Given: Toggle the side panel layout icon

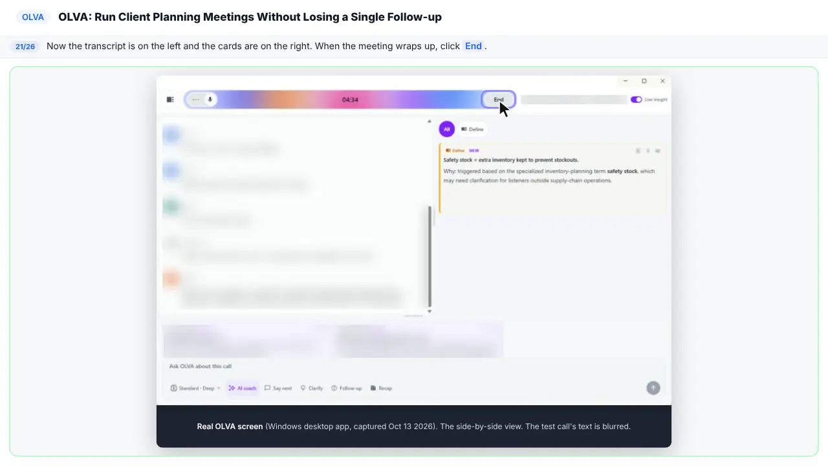Looking at the screenshot, I should (x=170, y=100).
